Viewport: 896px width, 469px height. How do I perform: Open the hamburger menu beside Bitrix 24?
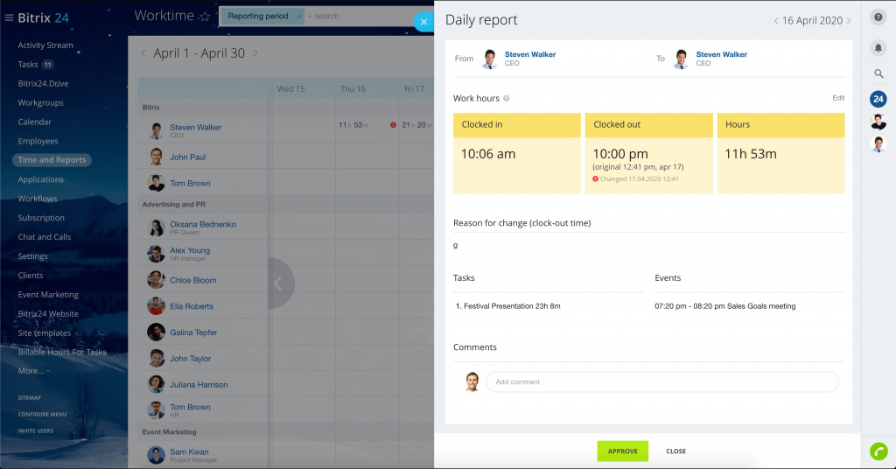[9, 17]
